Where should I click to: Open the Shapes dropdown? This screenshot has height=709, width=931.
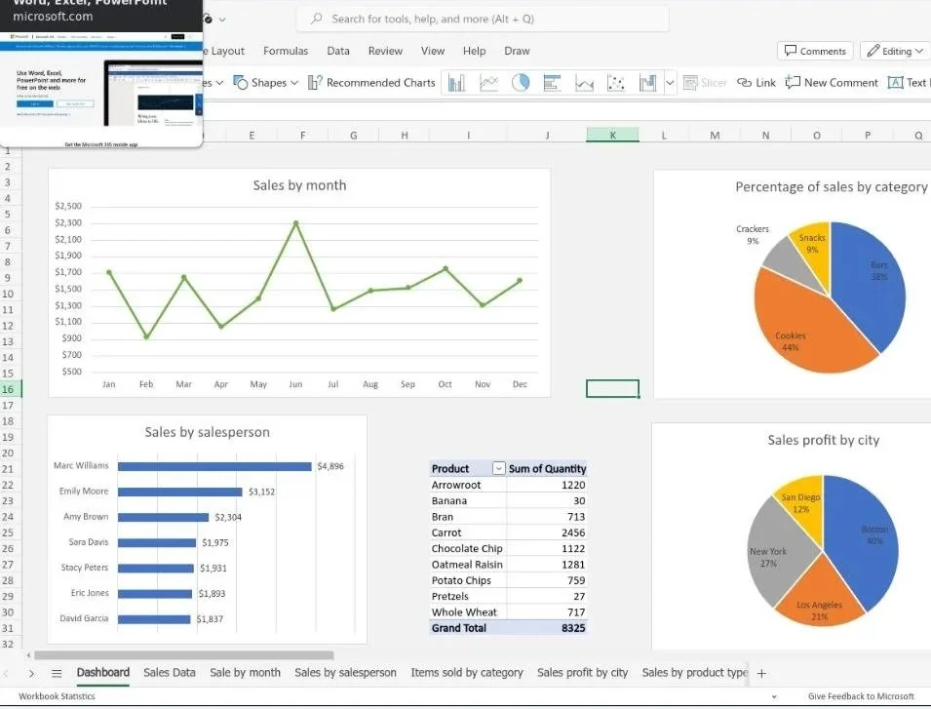click(265, 83)
